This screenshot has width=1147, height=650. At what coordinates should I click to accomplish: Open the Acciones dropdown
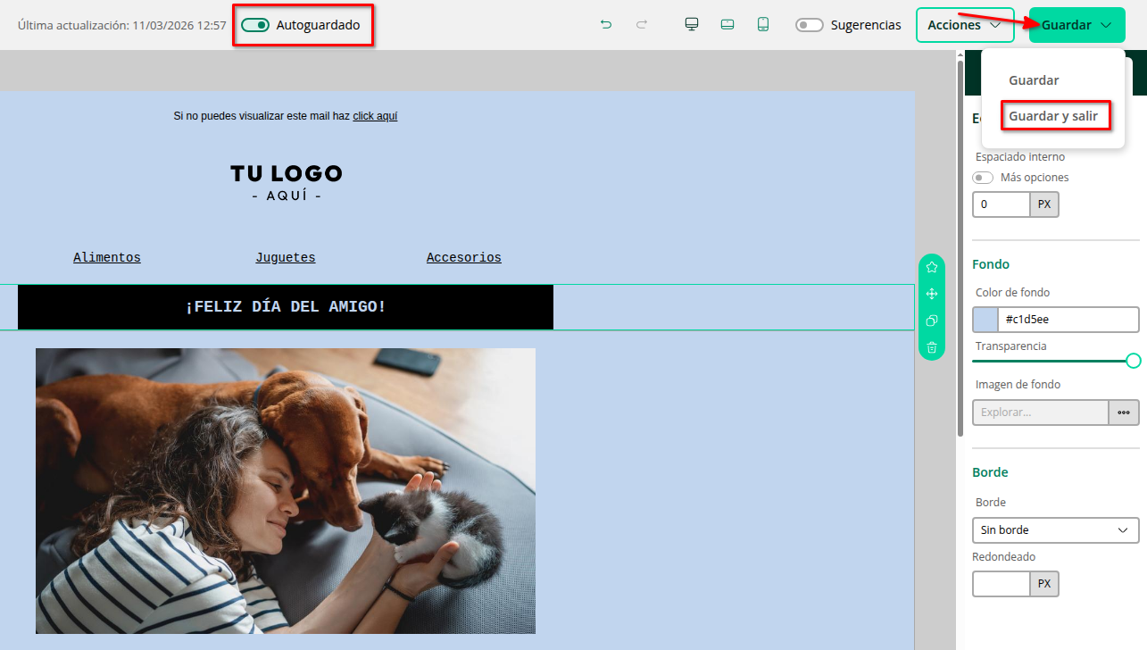tap(965, 24)
